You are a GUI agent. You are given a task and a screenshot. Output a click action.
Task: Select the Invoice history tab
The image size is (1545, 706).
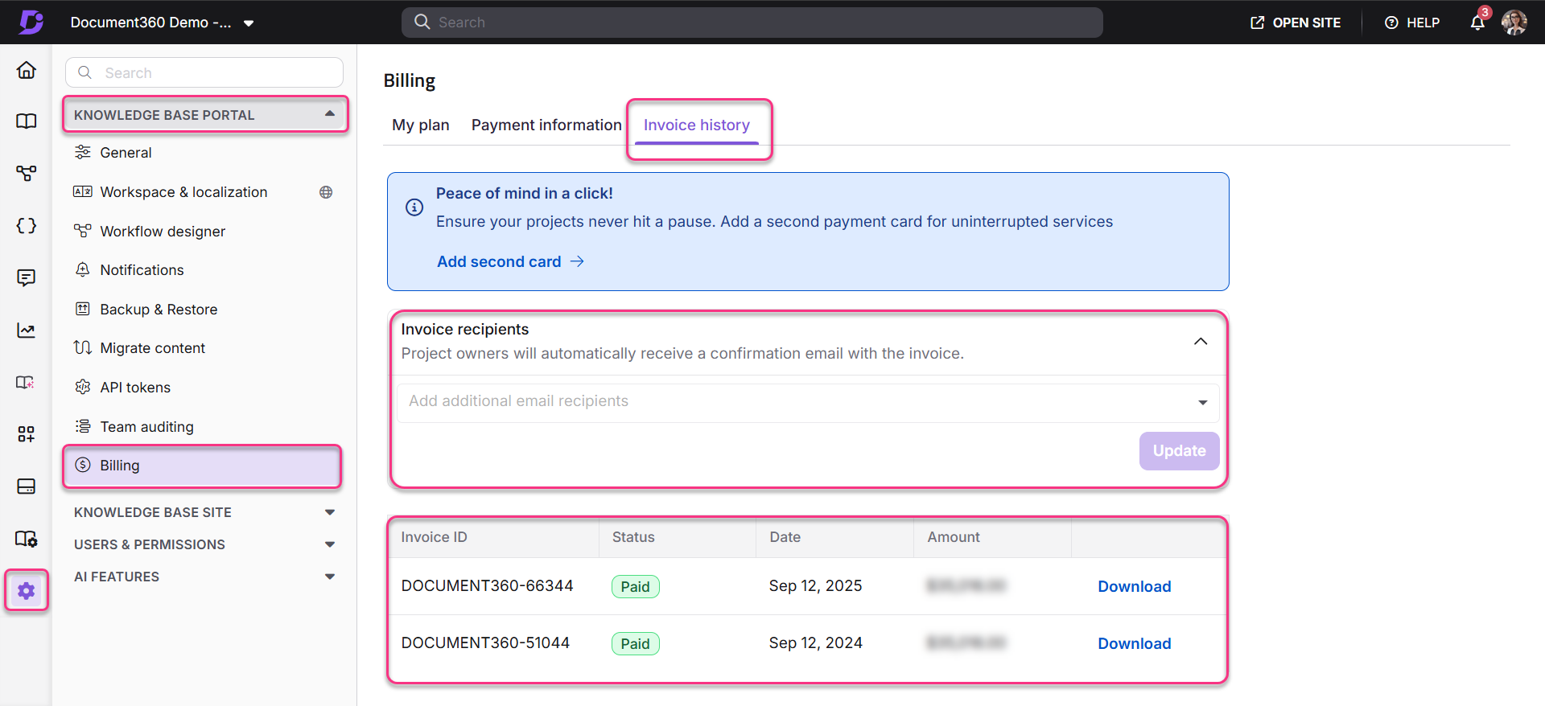697,125
